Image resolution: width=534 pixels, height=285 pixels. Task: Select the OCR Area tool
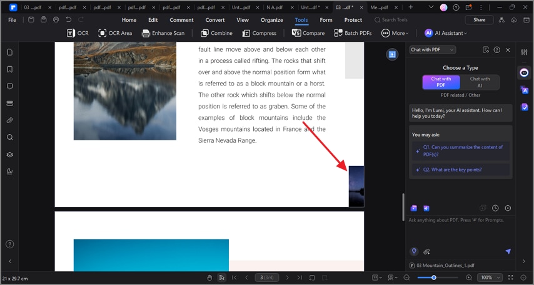115,33
